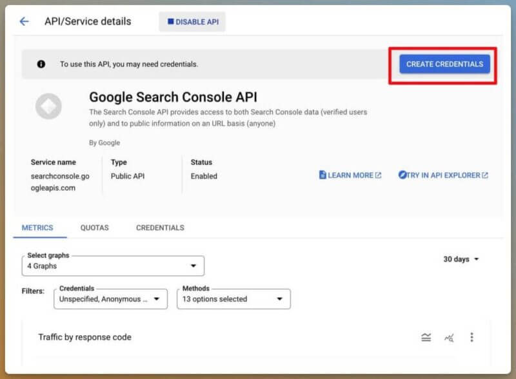Toggle legend icon on Traffic by response code
Screen dimensions: 516x379
click(426, 337)
